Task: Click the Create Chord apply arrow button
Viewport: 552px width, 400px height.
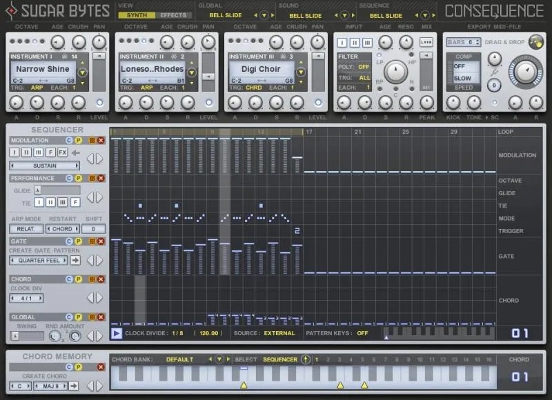Action: click(x=74, y=386)
